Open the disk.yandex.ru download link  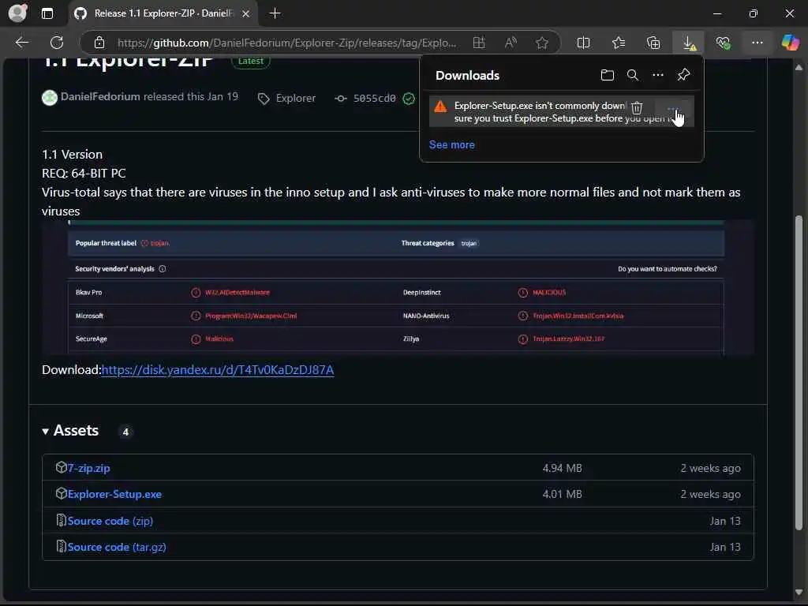[218, 370]
